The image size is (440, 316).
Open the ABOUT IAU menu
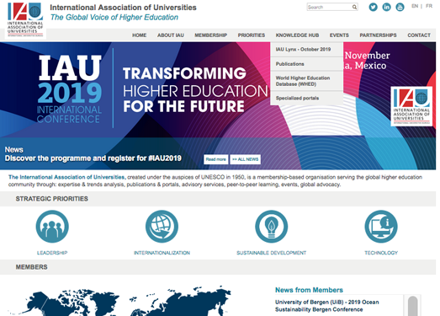pyautogui.click(x=171, y=35)
